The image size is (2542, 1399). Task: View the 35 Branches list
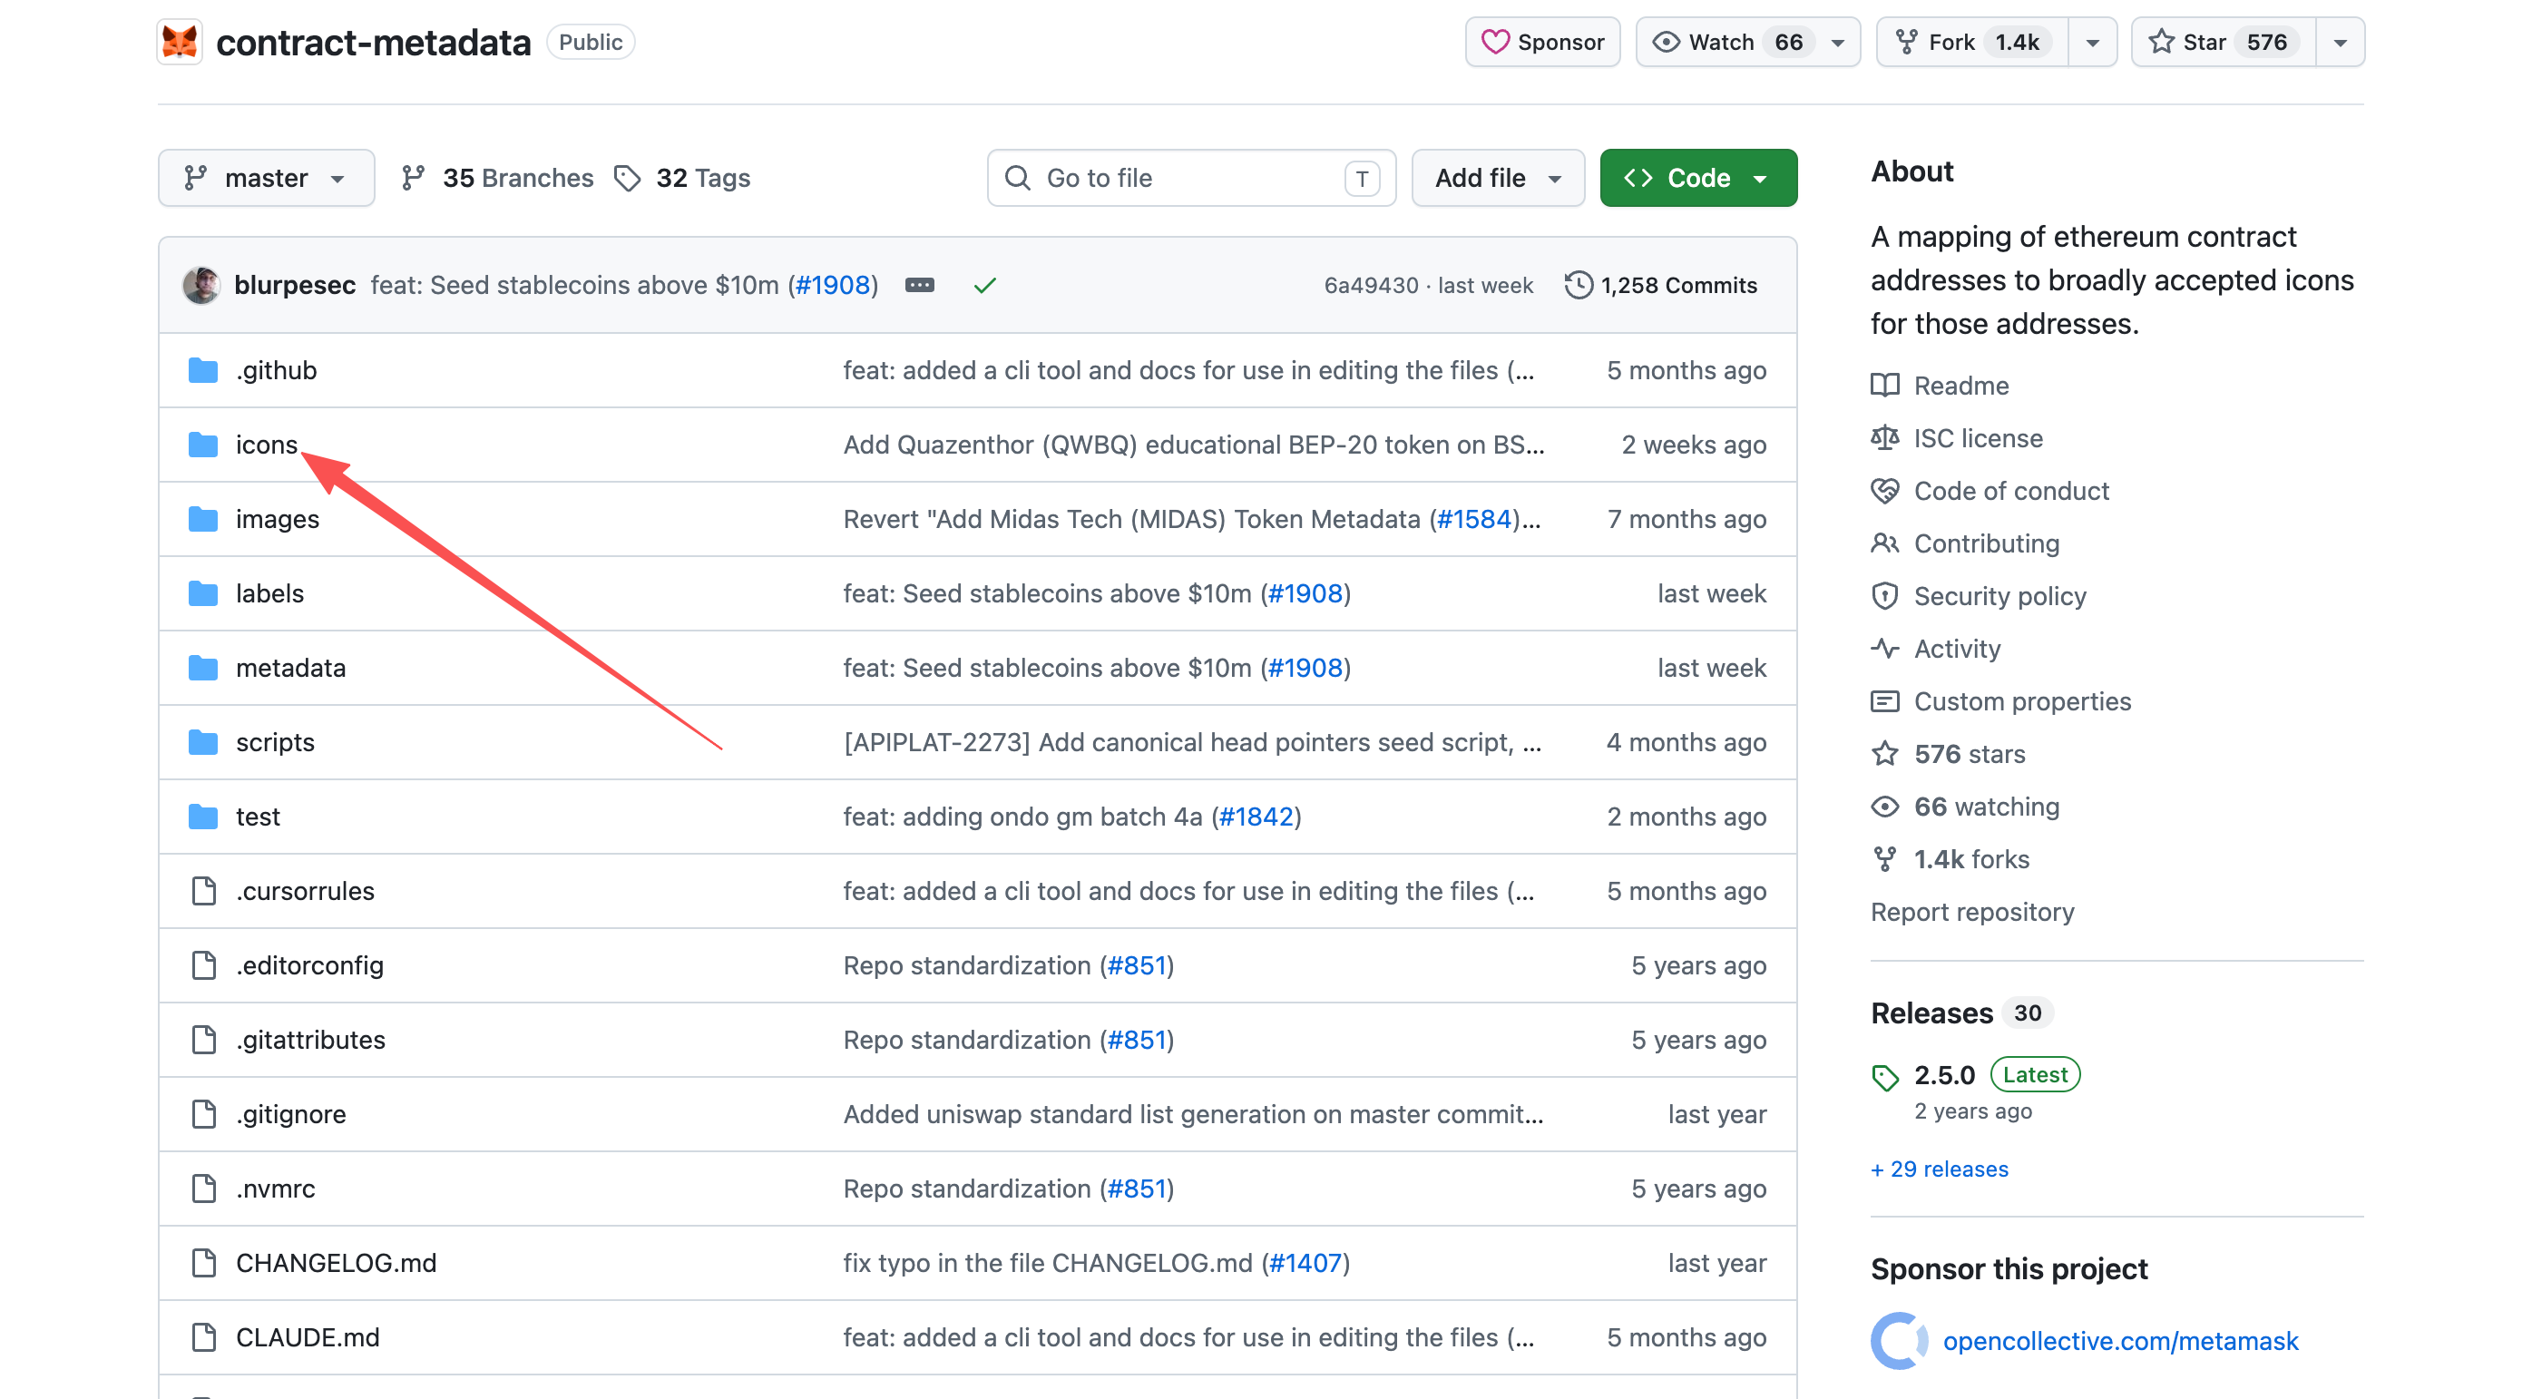pos(497,178)
